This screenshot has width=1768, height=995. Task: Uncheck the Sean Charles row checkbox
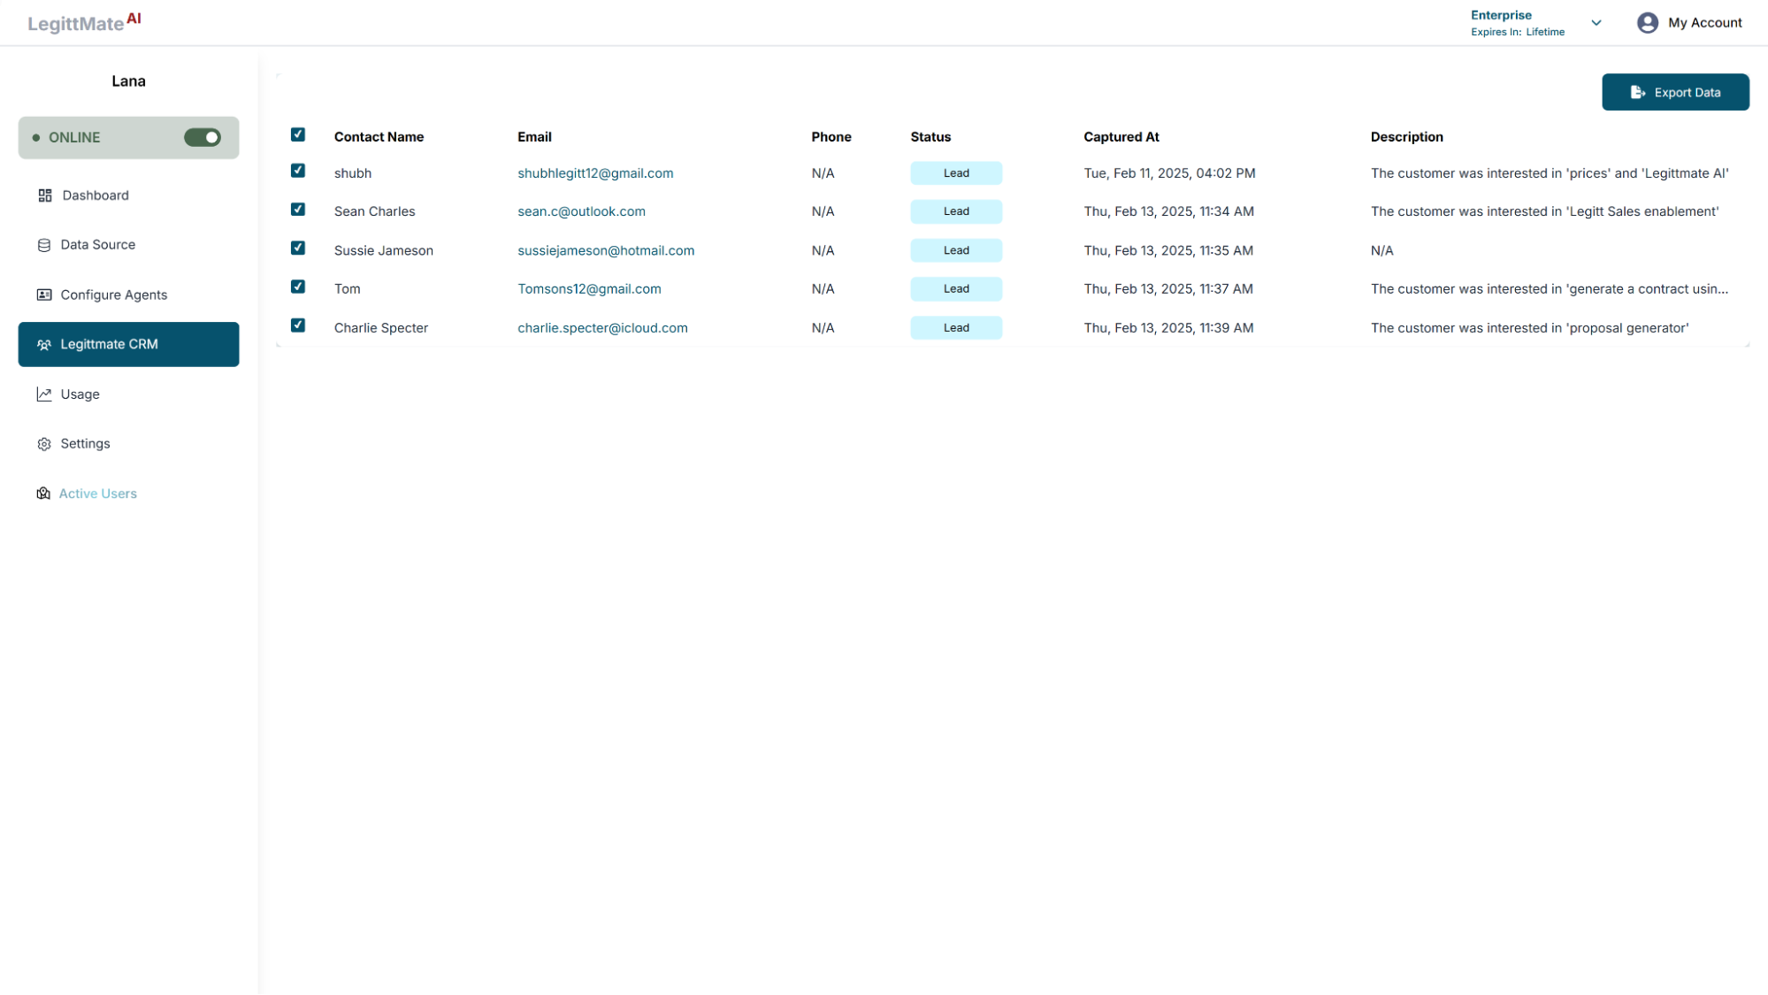pos(298,210)
